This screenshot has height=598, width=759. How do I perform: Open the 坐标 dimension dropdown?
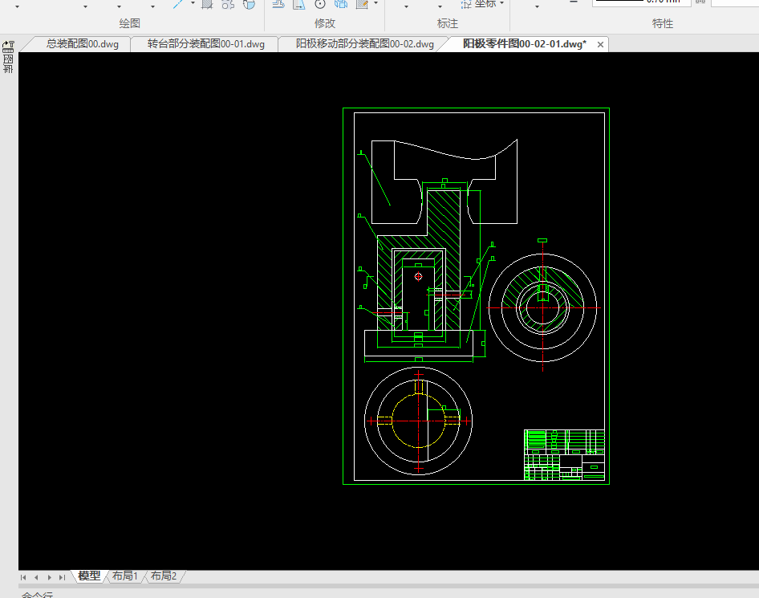click(483, 4)
